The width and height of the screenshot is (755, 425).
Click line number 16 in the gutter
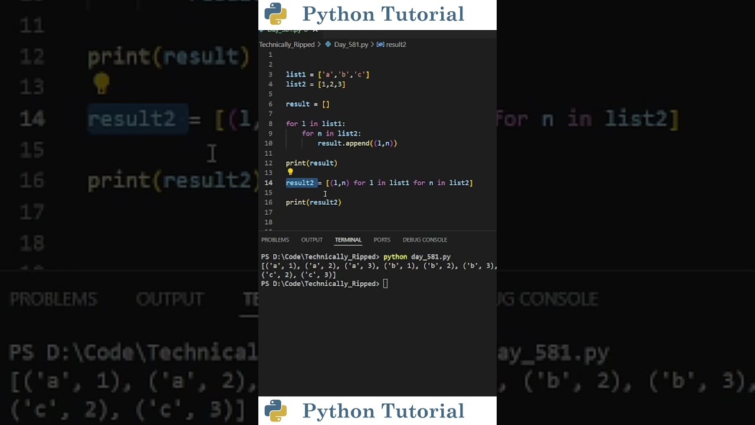(268, 202)
